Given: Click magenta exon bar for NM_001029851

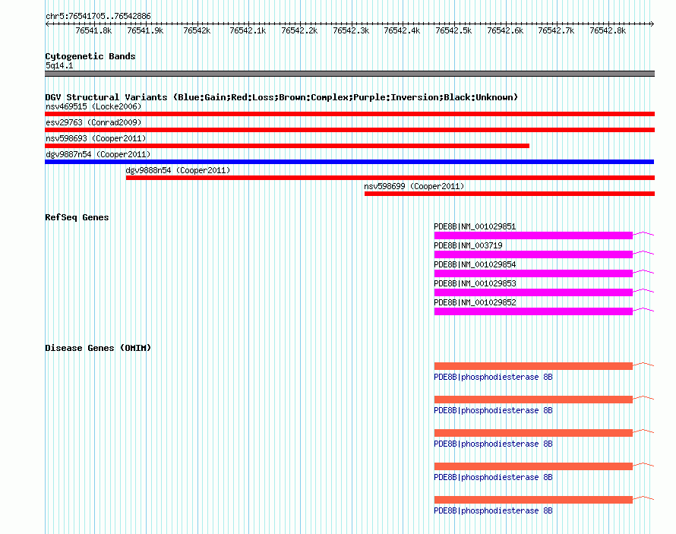Looking at the screenshot, I should (533, 235).
